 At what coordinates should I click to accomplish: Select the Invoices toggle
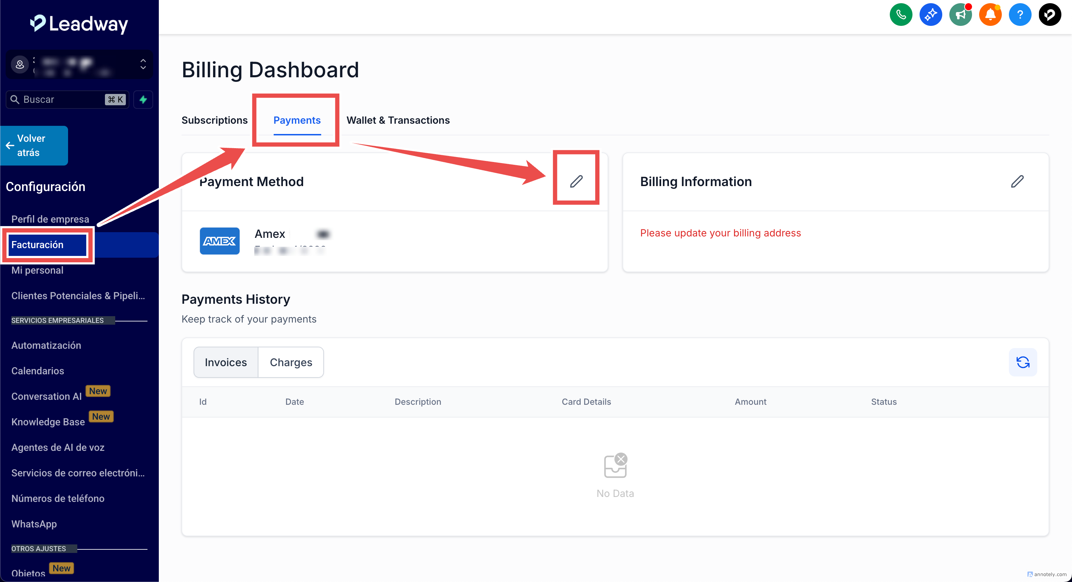click(x=225, y=362)
